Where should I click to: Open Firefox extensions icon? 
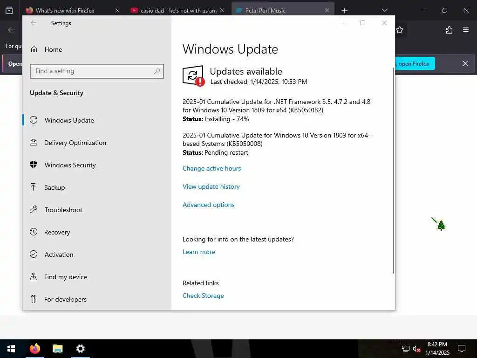coord(450,30)
